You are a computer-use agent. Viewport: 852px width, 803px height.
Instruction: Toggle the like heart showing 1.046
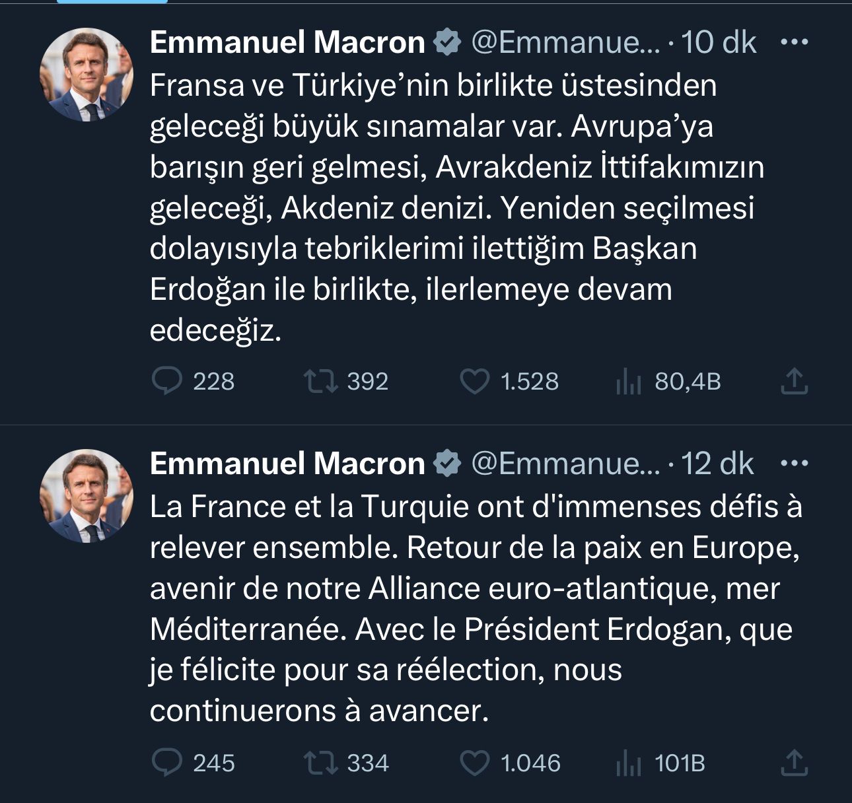(x=475, y=764)
